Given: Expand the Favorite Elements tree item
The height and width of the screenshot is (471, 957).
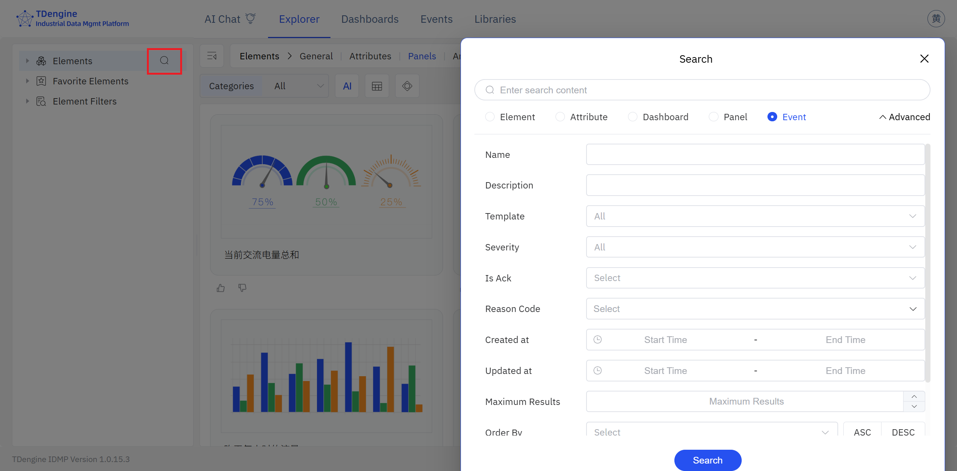Looking at the screenshot, I should point(27,81).
